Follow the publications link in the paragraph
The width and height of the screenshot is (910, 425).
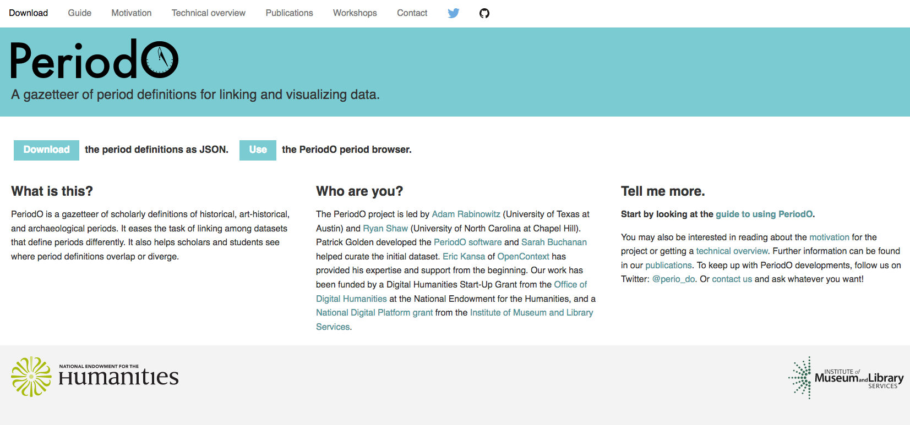click(x=668, y=266)
